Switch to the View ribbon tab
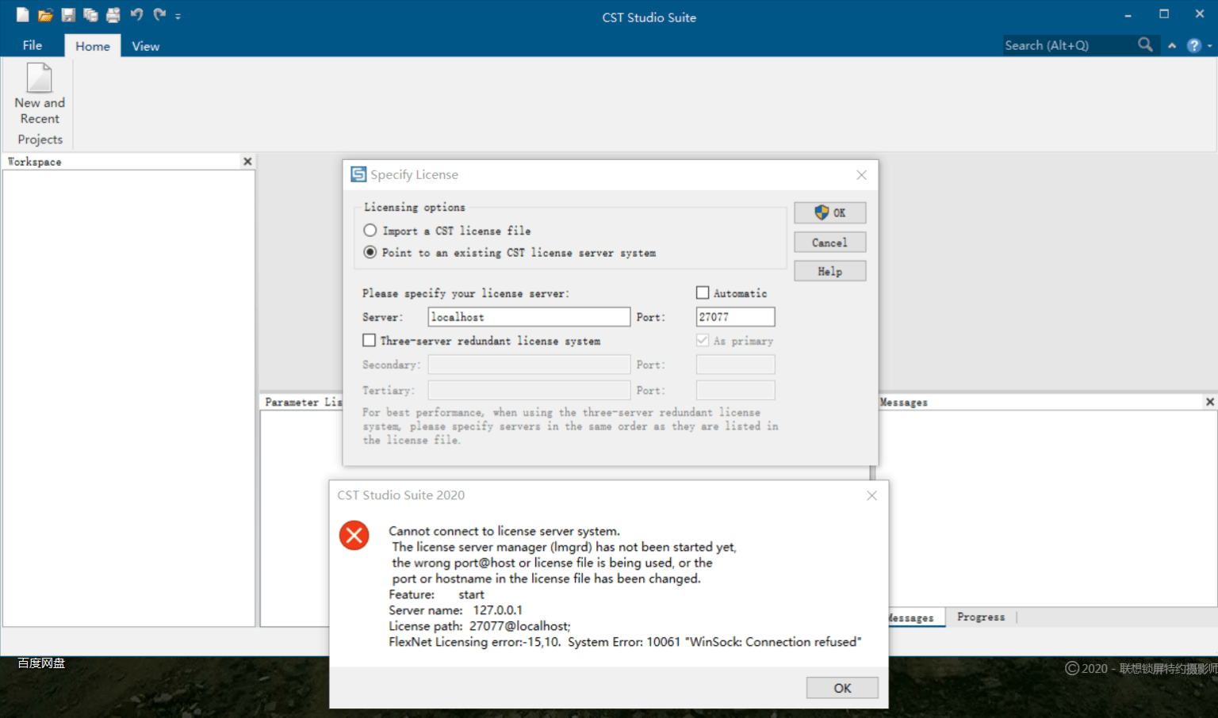The width and height of the screenshot is (1218, 718). click(145, 46)
